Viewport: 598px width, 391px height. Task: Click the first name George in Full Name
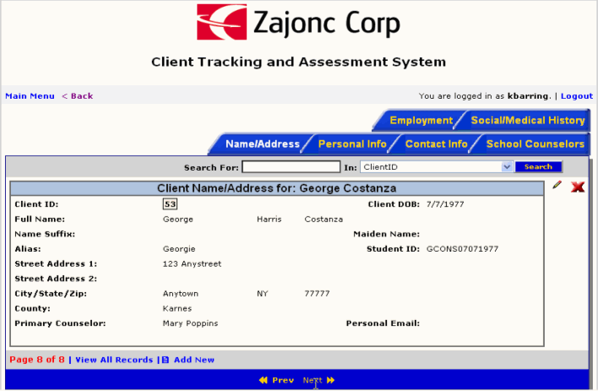(x=177, y=220)
